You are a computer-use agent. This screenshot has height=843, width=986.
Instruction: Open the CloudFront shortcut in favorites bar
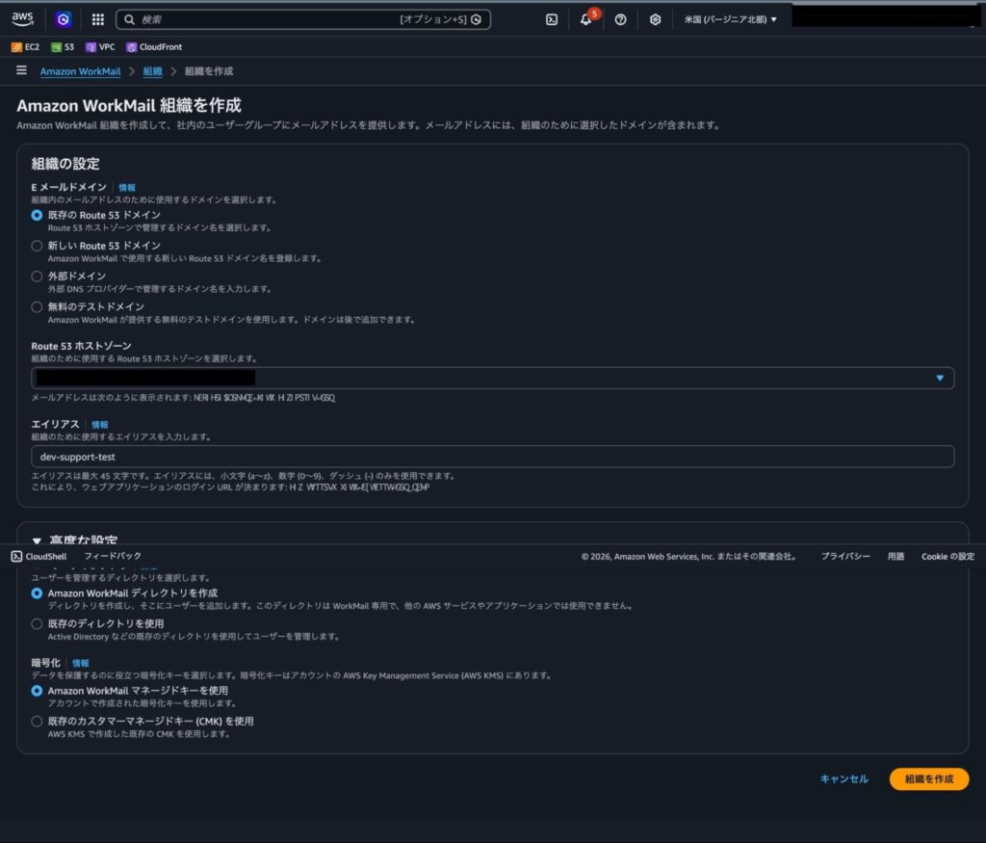pyautogui.click(x=154, y=46)
